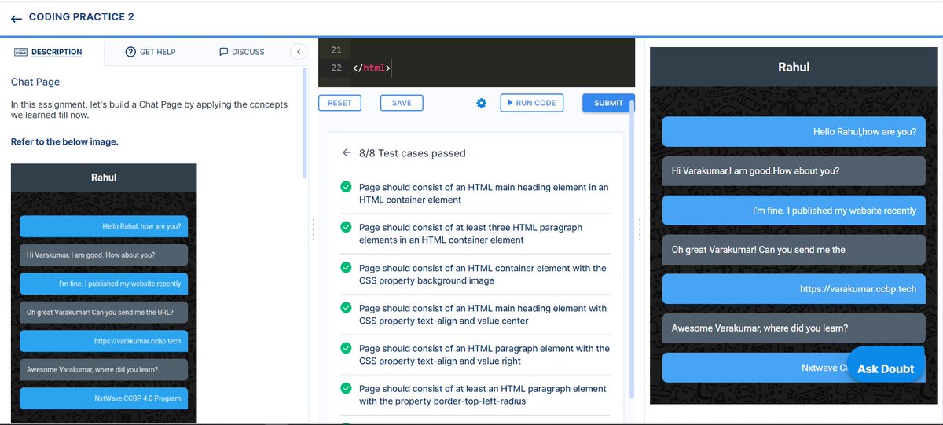Image resolution: width=943 pixels, height=425 pixels.
Task: Click green check for text-align right test
Action: 346,347
